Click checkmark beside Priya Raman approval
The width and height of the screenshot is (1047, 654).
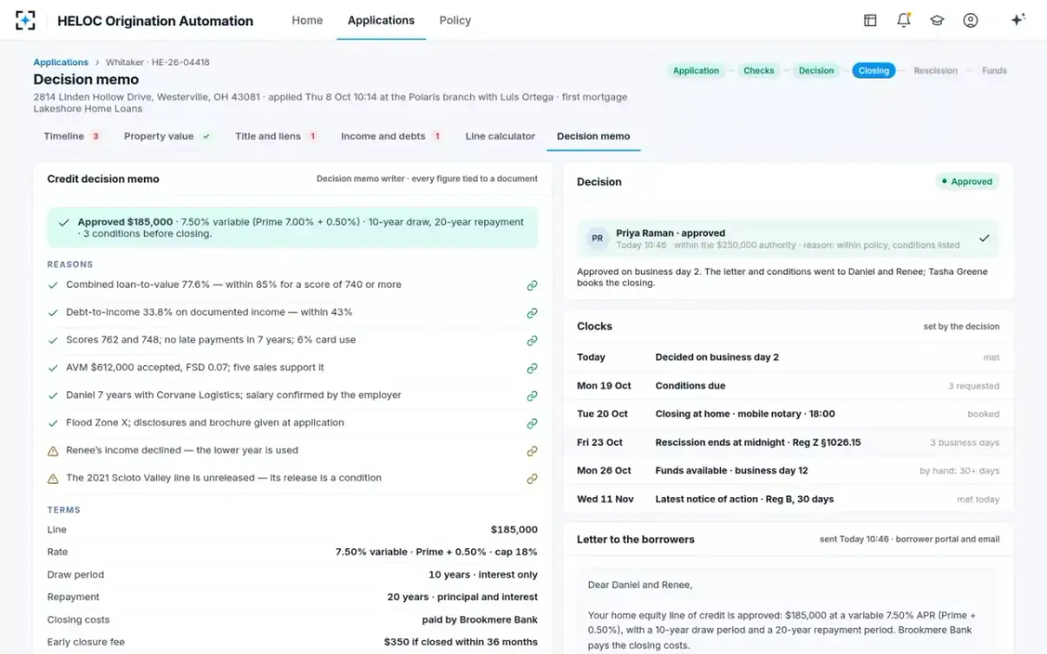984,238
